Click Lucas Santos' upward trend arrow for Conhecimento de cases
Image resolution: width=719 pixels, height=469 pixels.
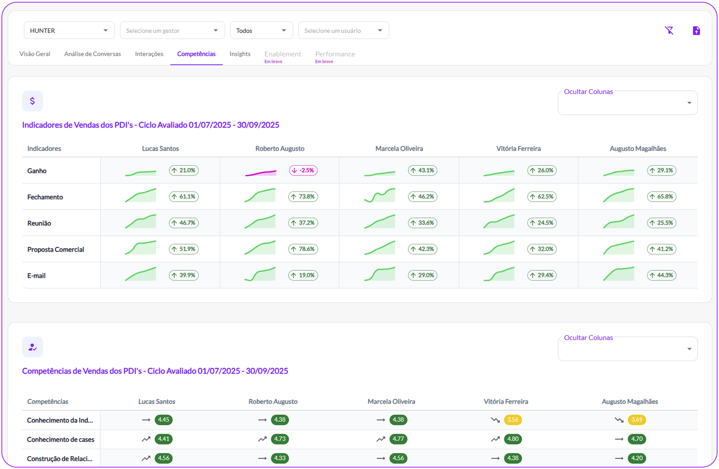coord(146,439)
